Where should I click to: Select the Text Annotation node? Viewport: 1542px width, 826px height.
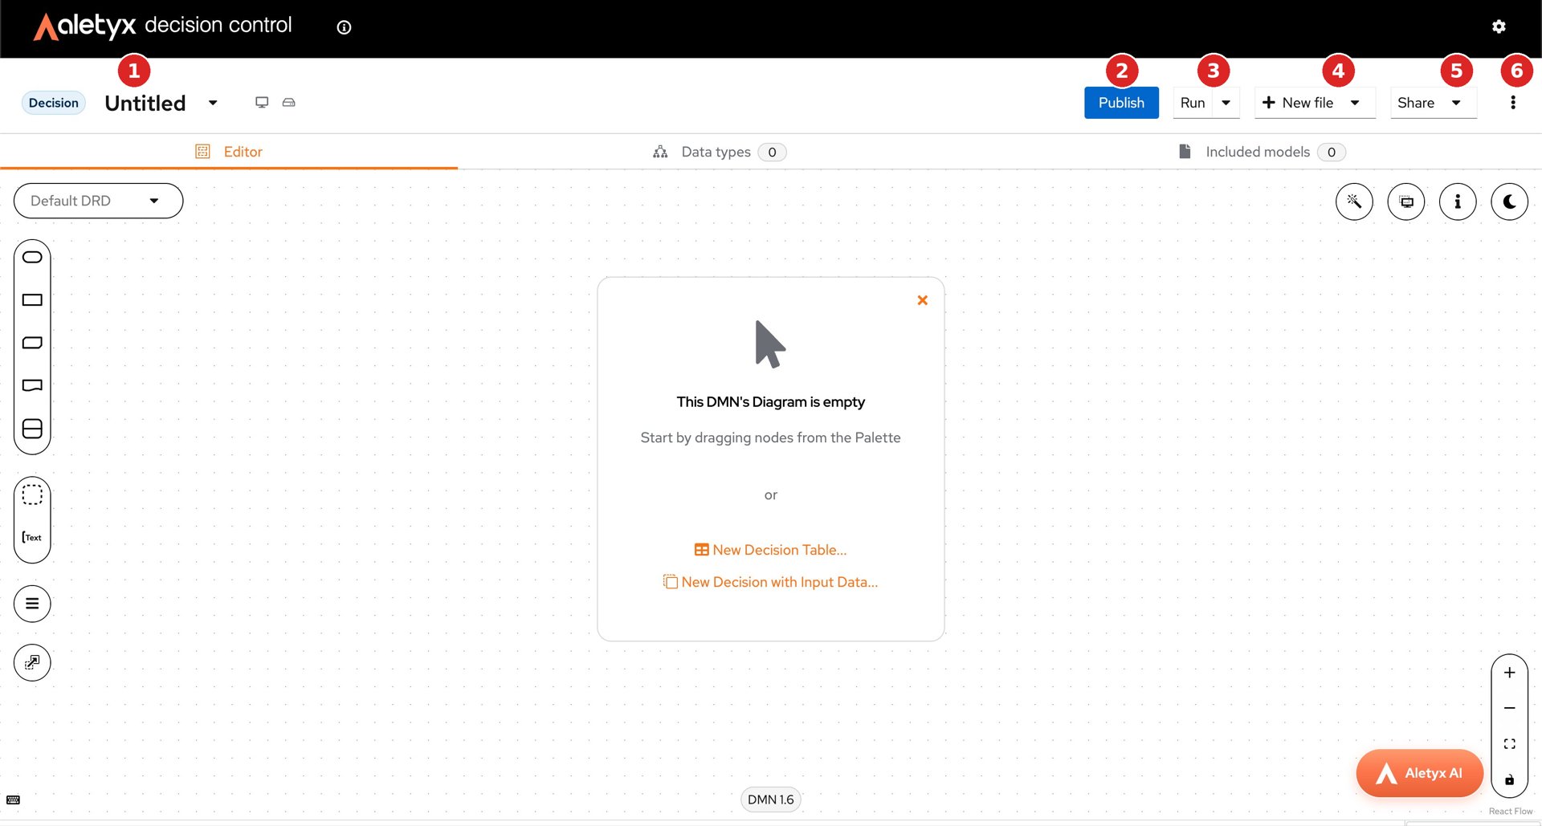pyautogui.click(x=32, y=537)
